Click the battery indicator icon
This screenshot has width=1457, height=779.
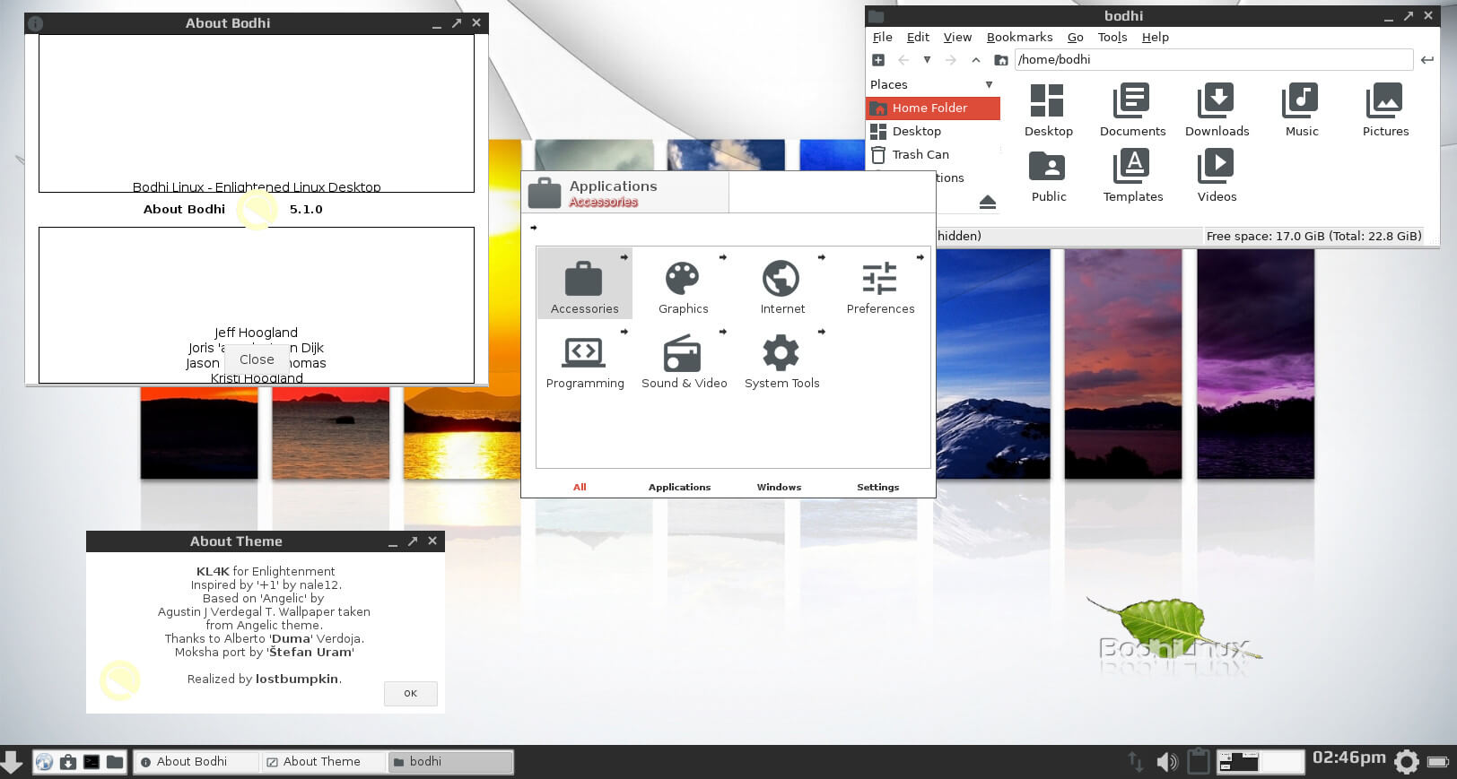coord(1437,762)
